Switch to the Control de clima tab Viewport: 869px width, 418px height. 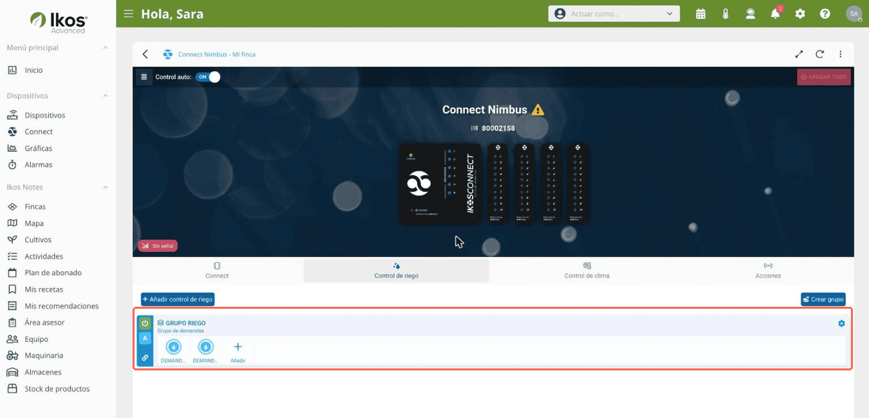[586, 271]
